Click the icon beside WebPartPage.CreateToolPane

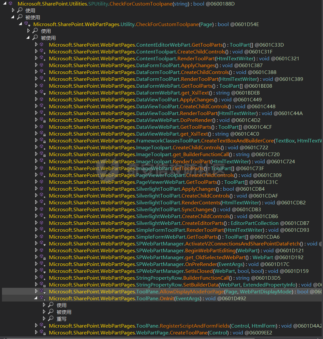(x=42, y=332)
